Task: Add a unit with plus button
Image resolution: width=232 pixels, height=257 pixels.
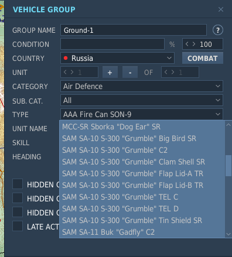Action: (x=110, y=73)
